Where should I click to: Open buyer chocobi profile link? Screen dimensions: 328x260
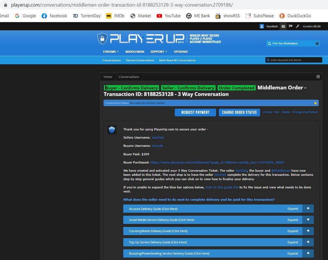[157, 146]
